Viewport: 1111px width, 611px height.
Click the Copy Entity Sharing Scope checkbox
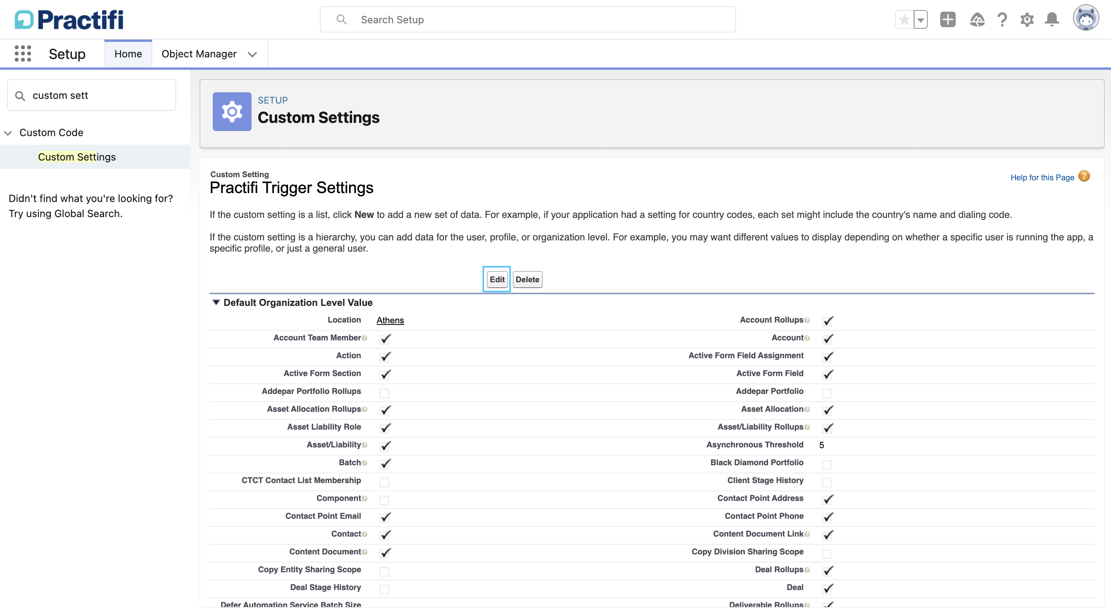[384, 571]
